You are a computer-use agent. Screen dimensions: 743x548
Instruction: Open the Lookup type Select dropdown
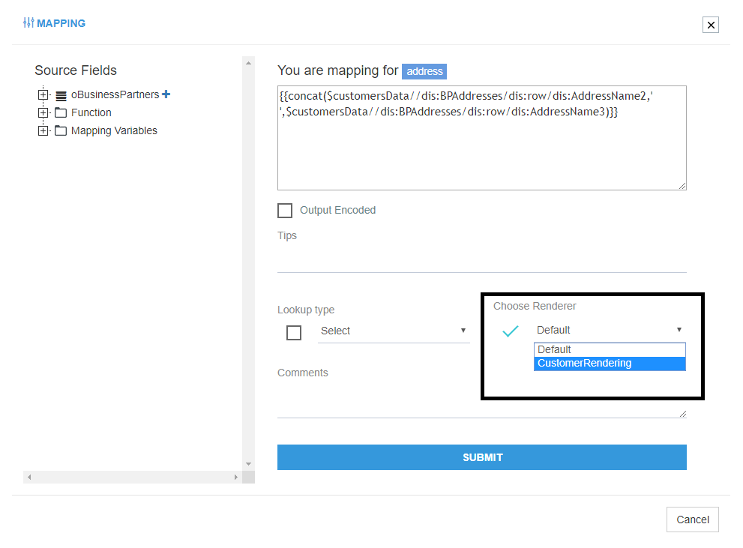394,331
